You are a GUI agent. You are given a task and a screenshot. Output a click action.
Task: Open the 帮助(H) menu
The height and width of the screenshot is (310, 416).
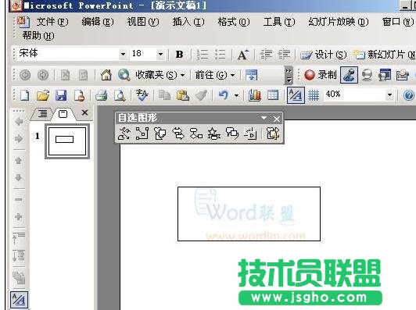point(38,35)
